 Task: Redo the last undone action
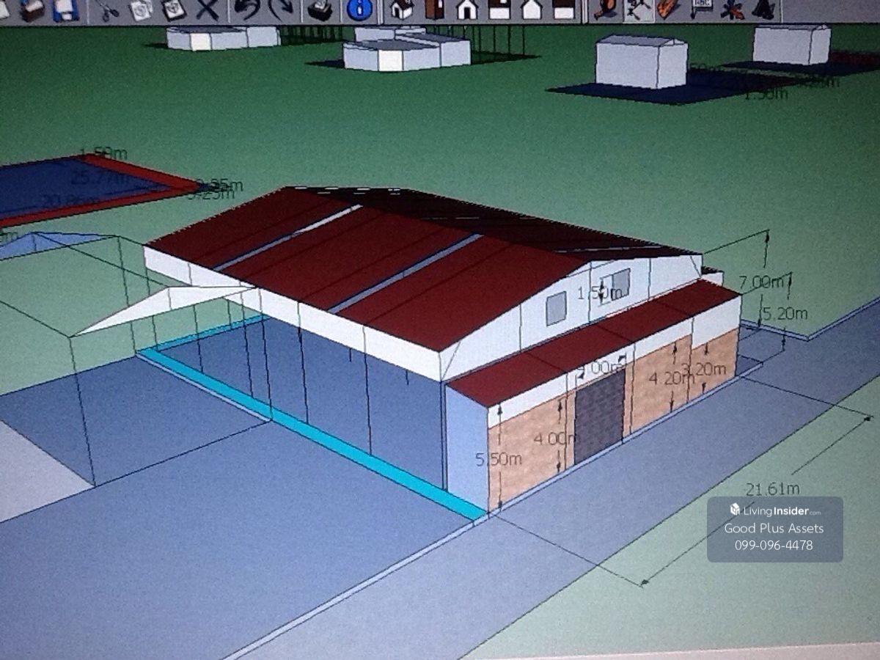(281, 10)
